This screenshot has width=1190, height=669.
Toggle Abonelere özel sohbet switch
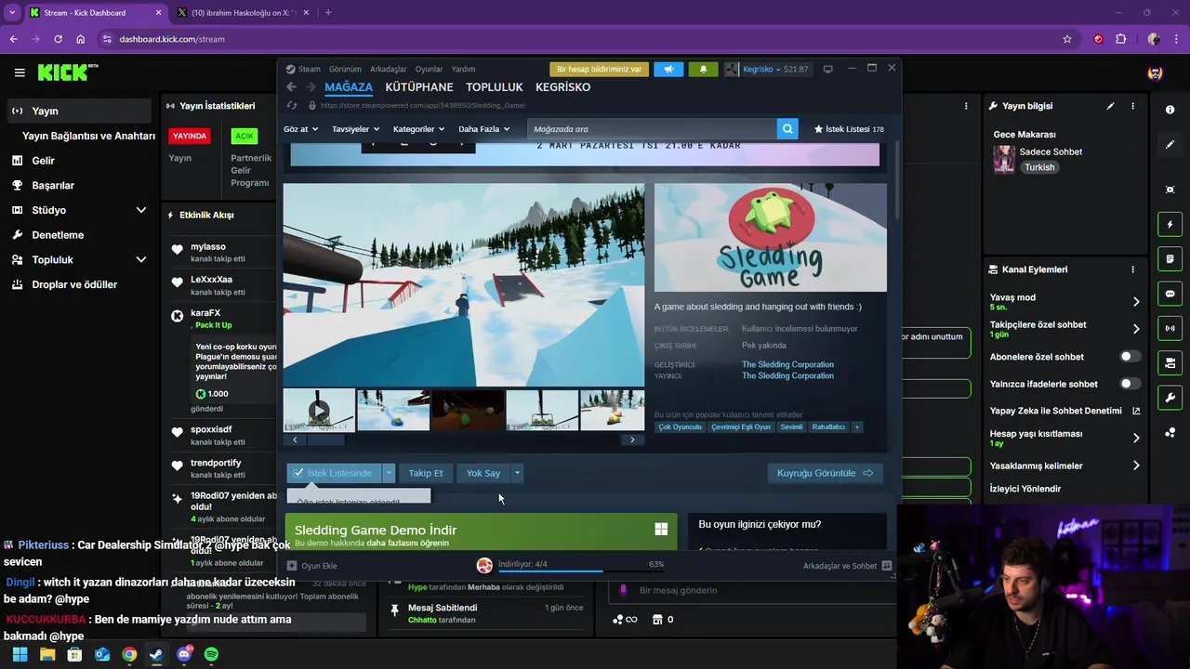pos(1130,357)
